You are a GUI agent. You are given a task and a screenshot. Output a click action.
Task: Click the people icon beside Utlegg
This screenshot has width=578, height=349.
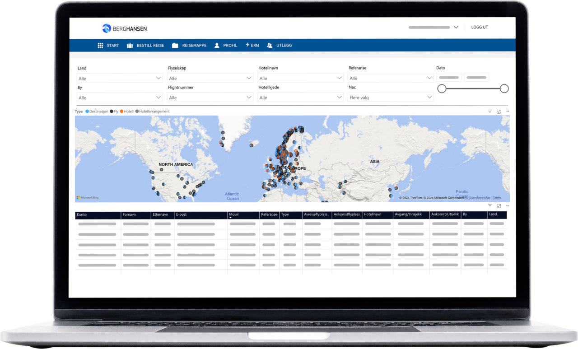[270, 46]
